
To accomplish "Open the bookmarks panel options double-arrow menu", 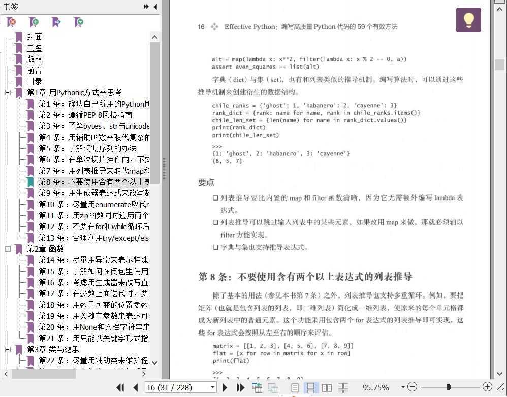I will point(146,7).
